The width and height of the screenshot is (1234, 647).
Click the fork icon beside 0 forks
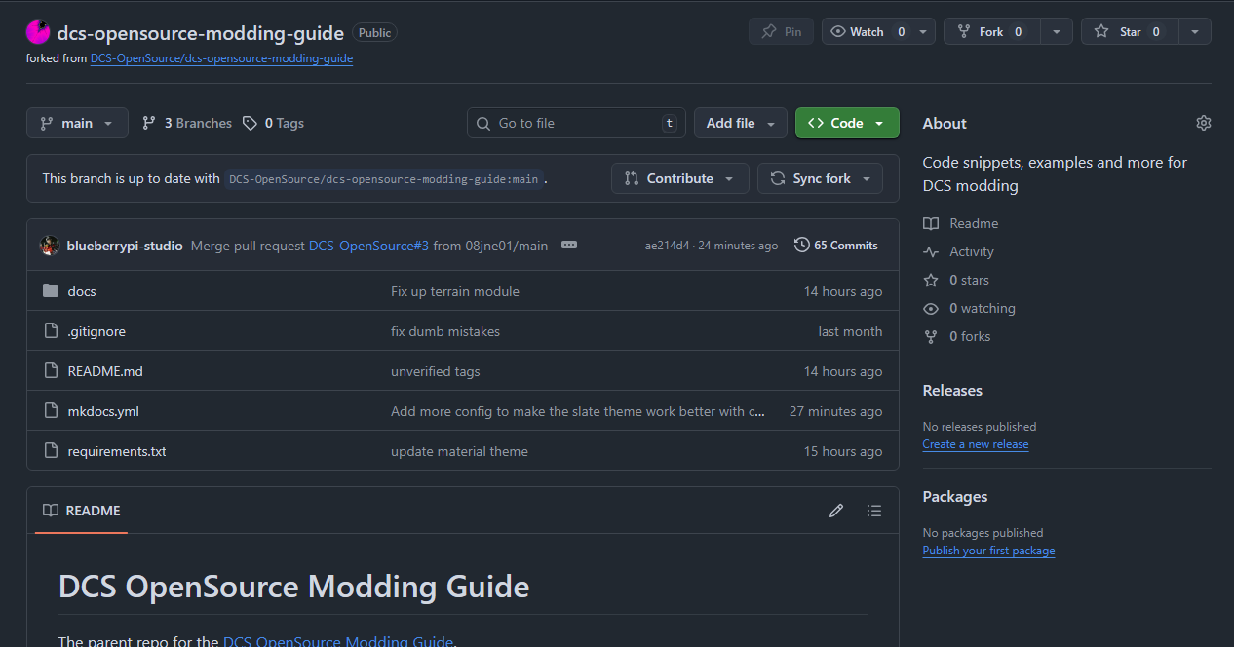(x=931, y=336)
